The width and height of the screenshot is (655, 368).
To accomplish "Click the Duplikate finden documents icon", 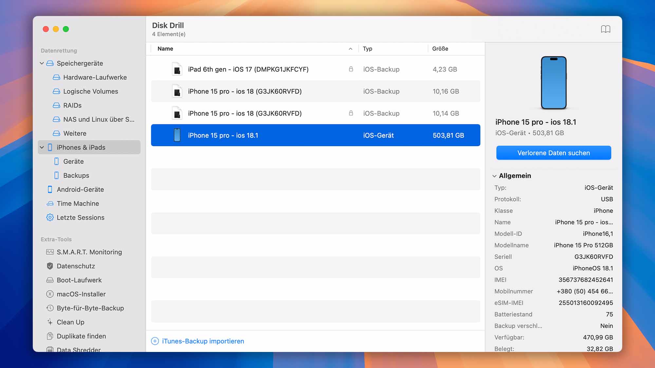I will [50, 336].
